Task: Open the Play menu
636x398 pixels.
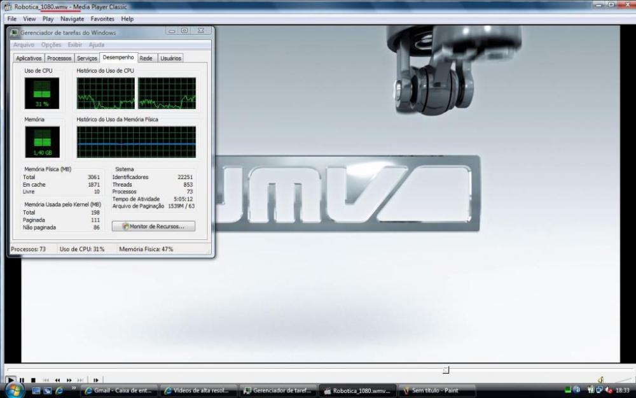Action: pyautogui.click(x=48, y=19)
